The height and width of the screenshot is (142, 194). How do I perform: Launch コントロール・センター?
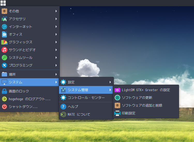click(86, 98)
